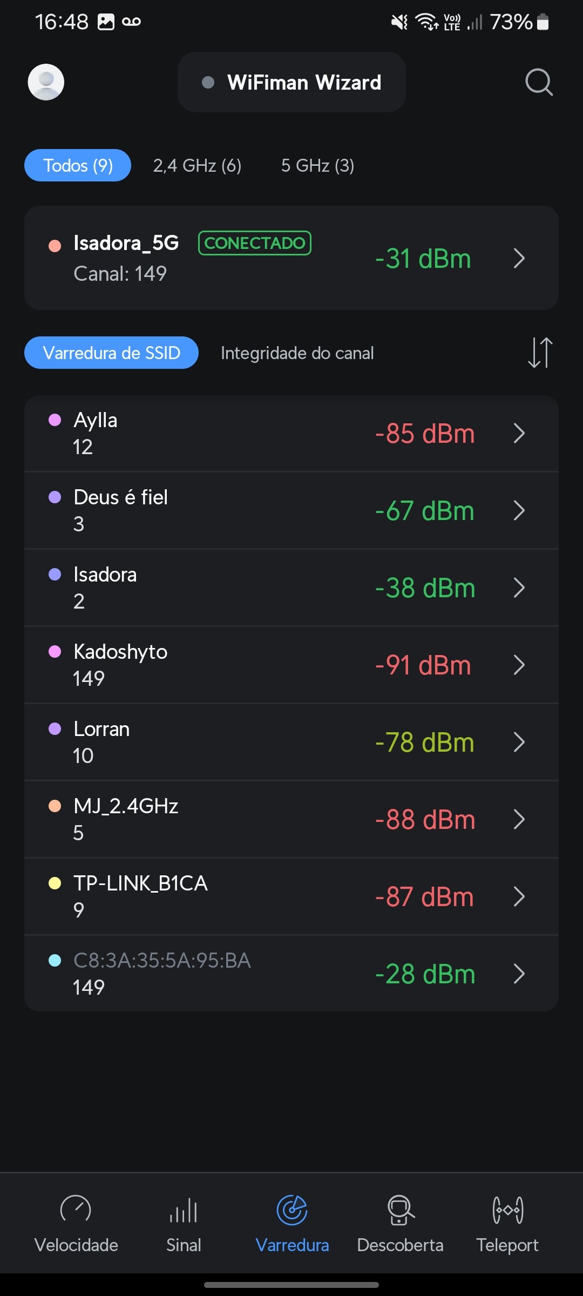
Task: Switch to Varredura de SSID tab
Action: [x=111, y=353]
